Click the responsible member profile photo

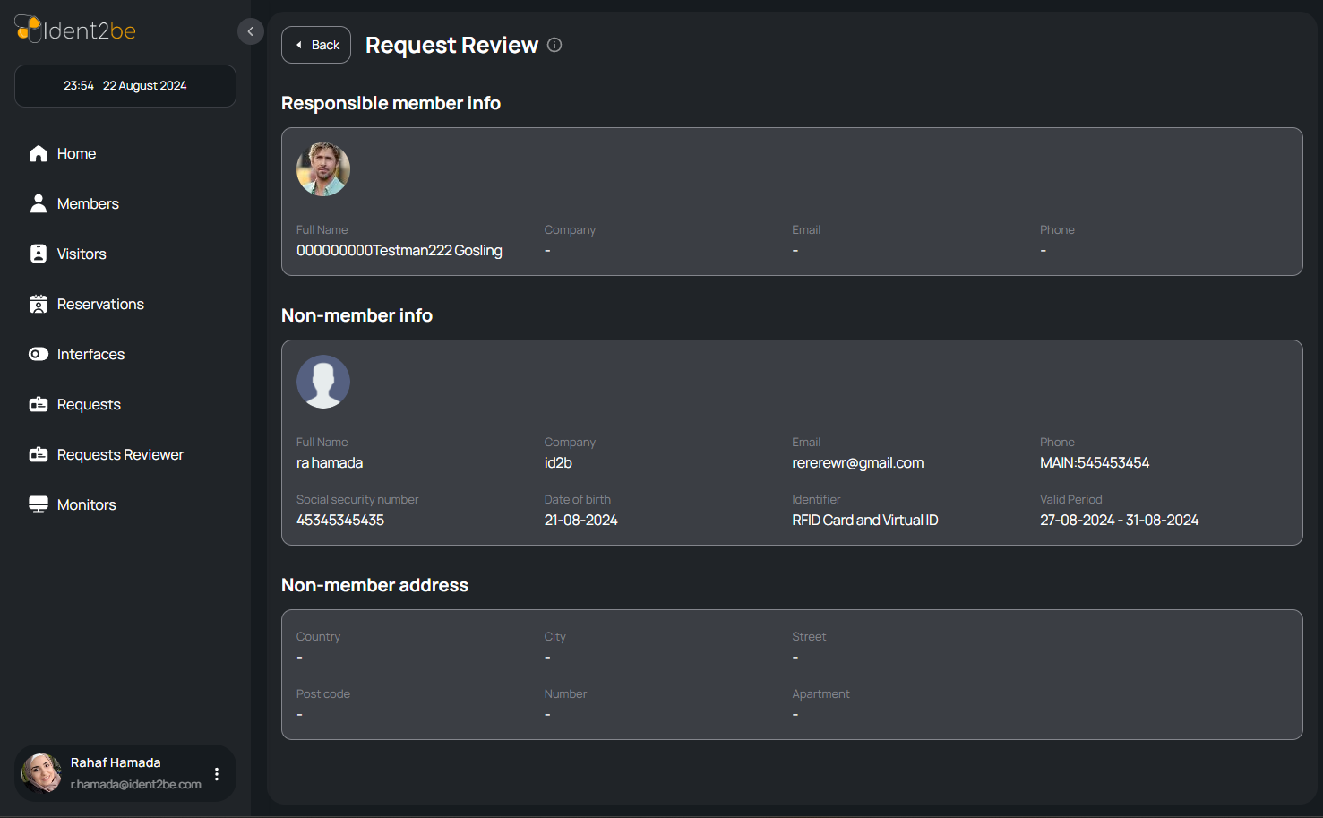click(x=323, y=169)
